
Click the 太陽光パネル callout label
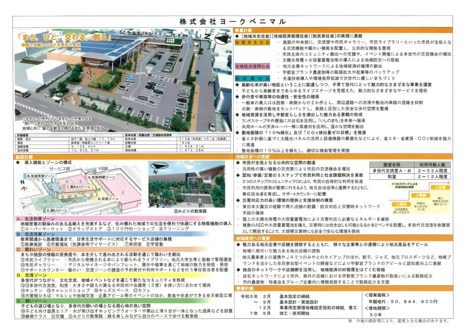point(140,34)
